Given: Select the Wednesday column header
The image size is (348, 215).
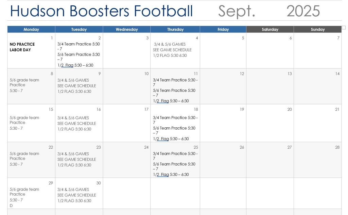Looking at the screenshot, I should [126, 29].
